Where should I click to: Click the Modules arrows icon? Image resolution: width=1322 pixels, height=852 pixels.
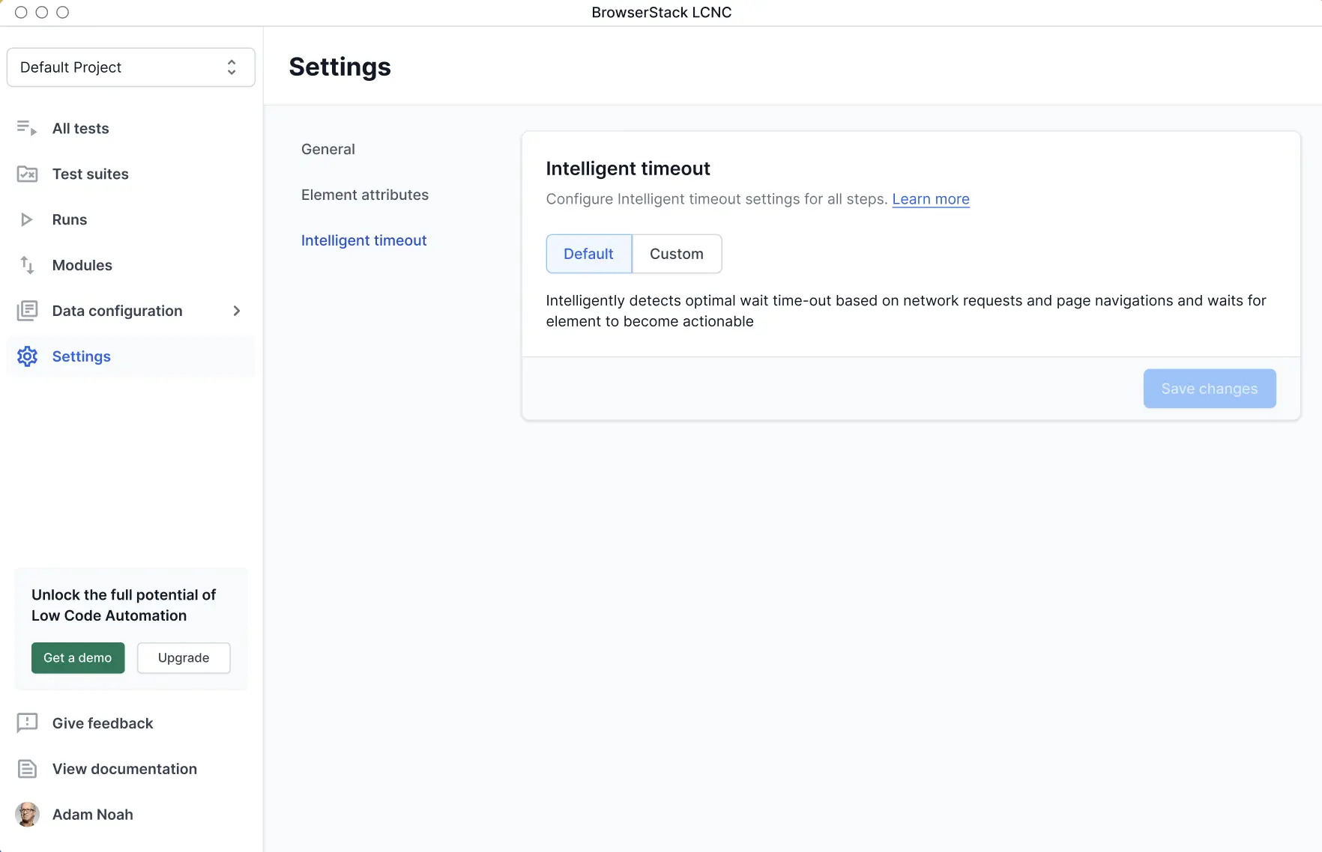[27, 265]
